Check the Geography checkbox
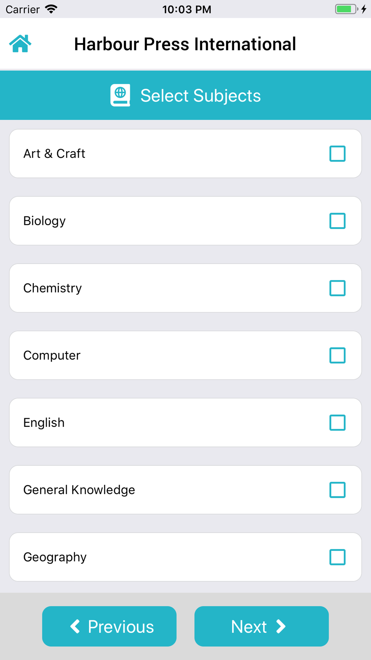This screenshot has height=660, width=371. [x=337, y=557]
